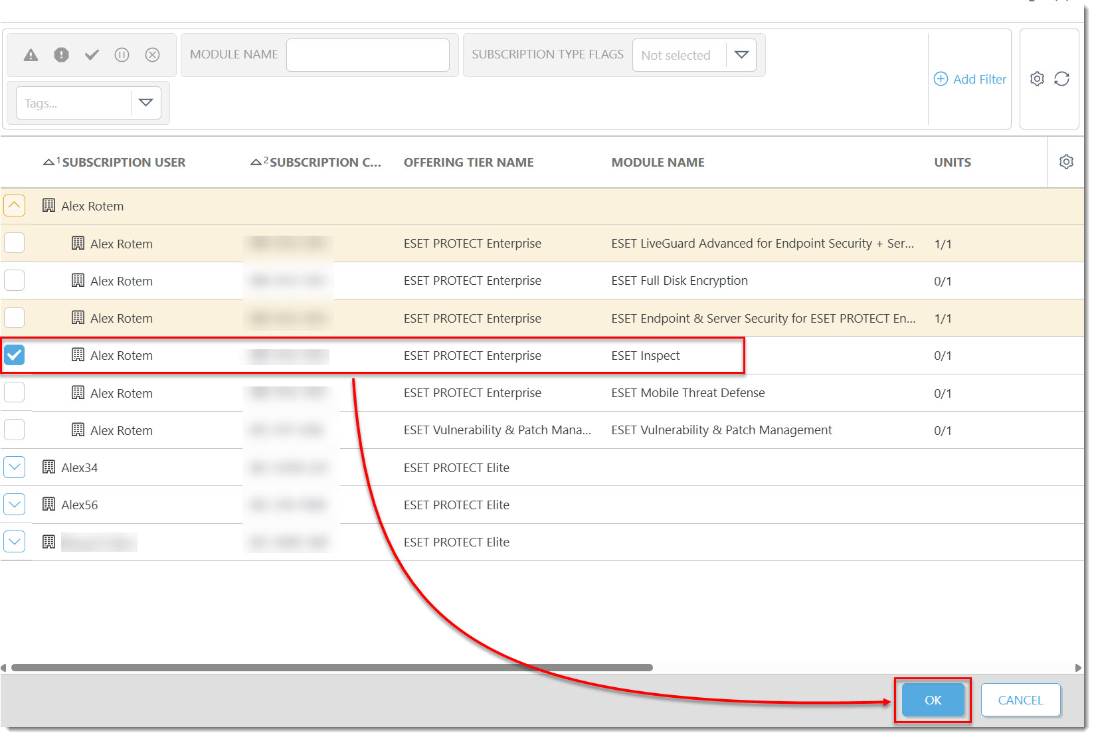Check ESET Vulnerability & Patch Management row
This screenshot has width=1094, height=737.
(x=14, y=430)
